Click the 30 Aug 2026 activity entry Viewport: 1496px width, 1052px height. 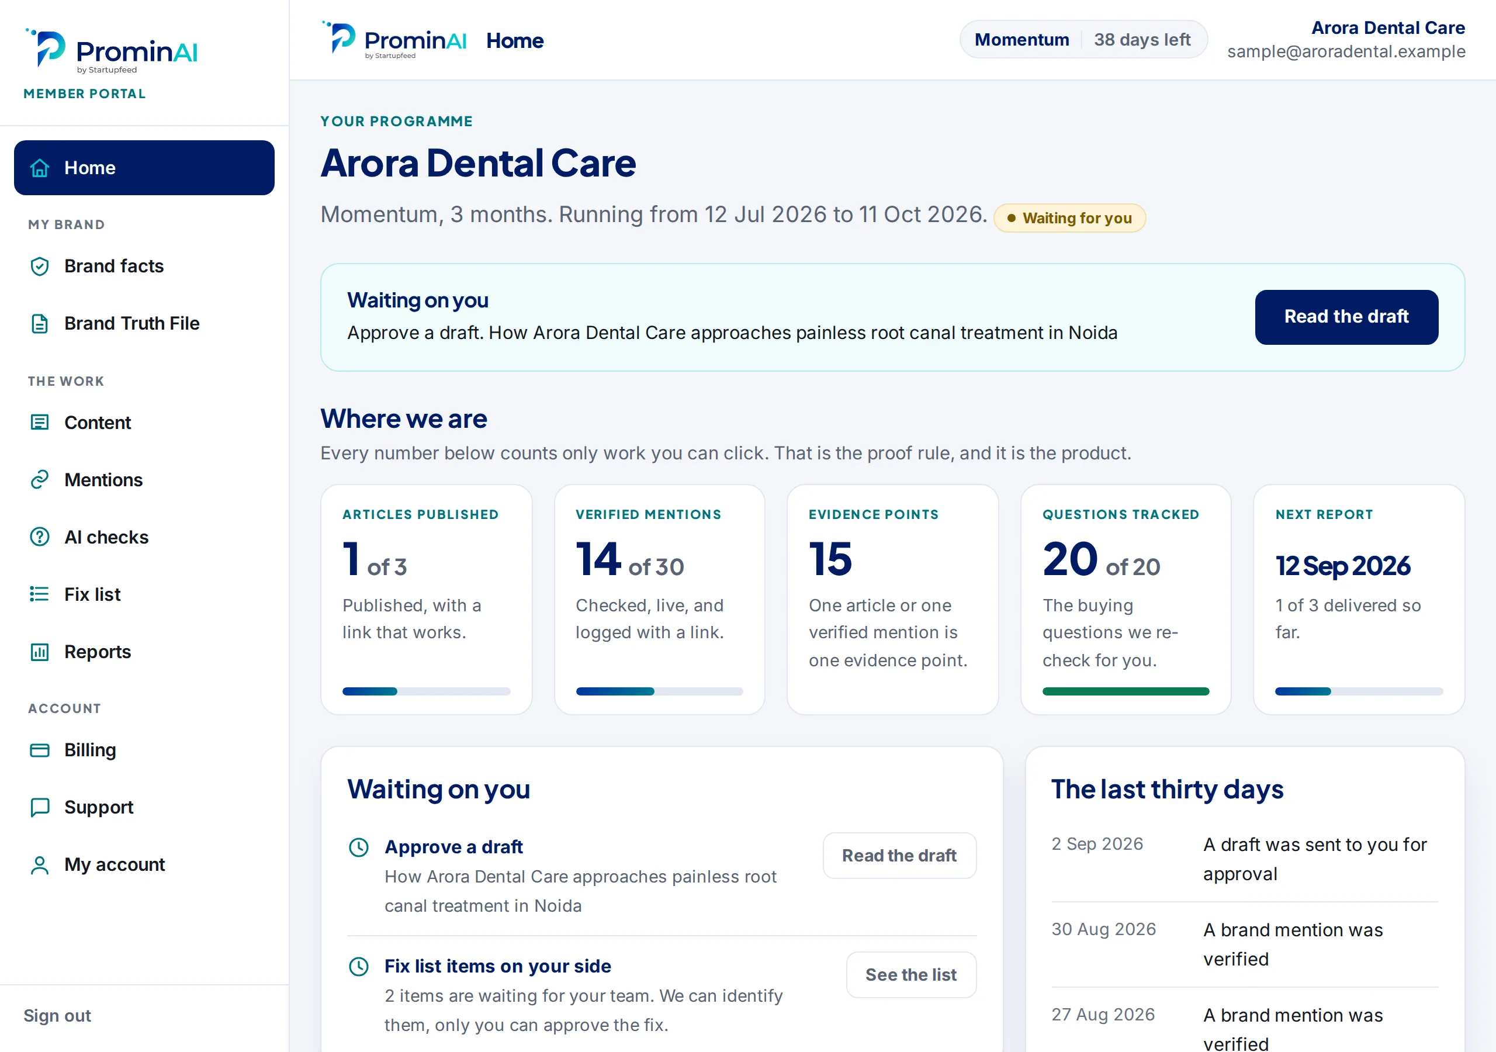1245,944
